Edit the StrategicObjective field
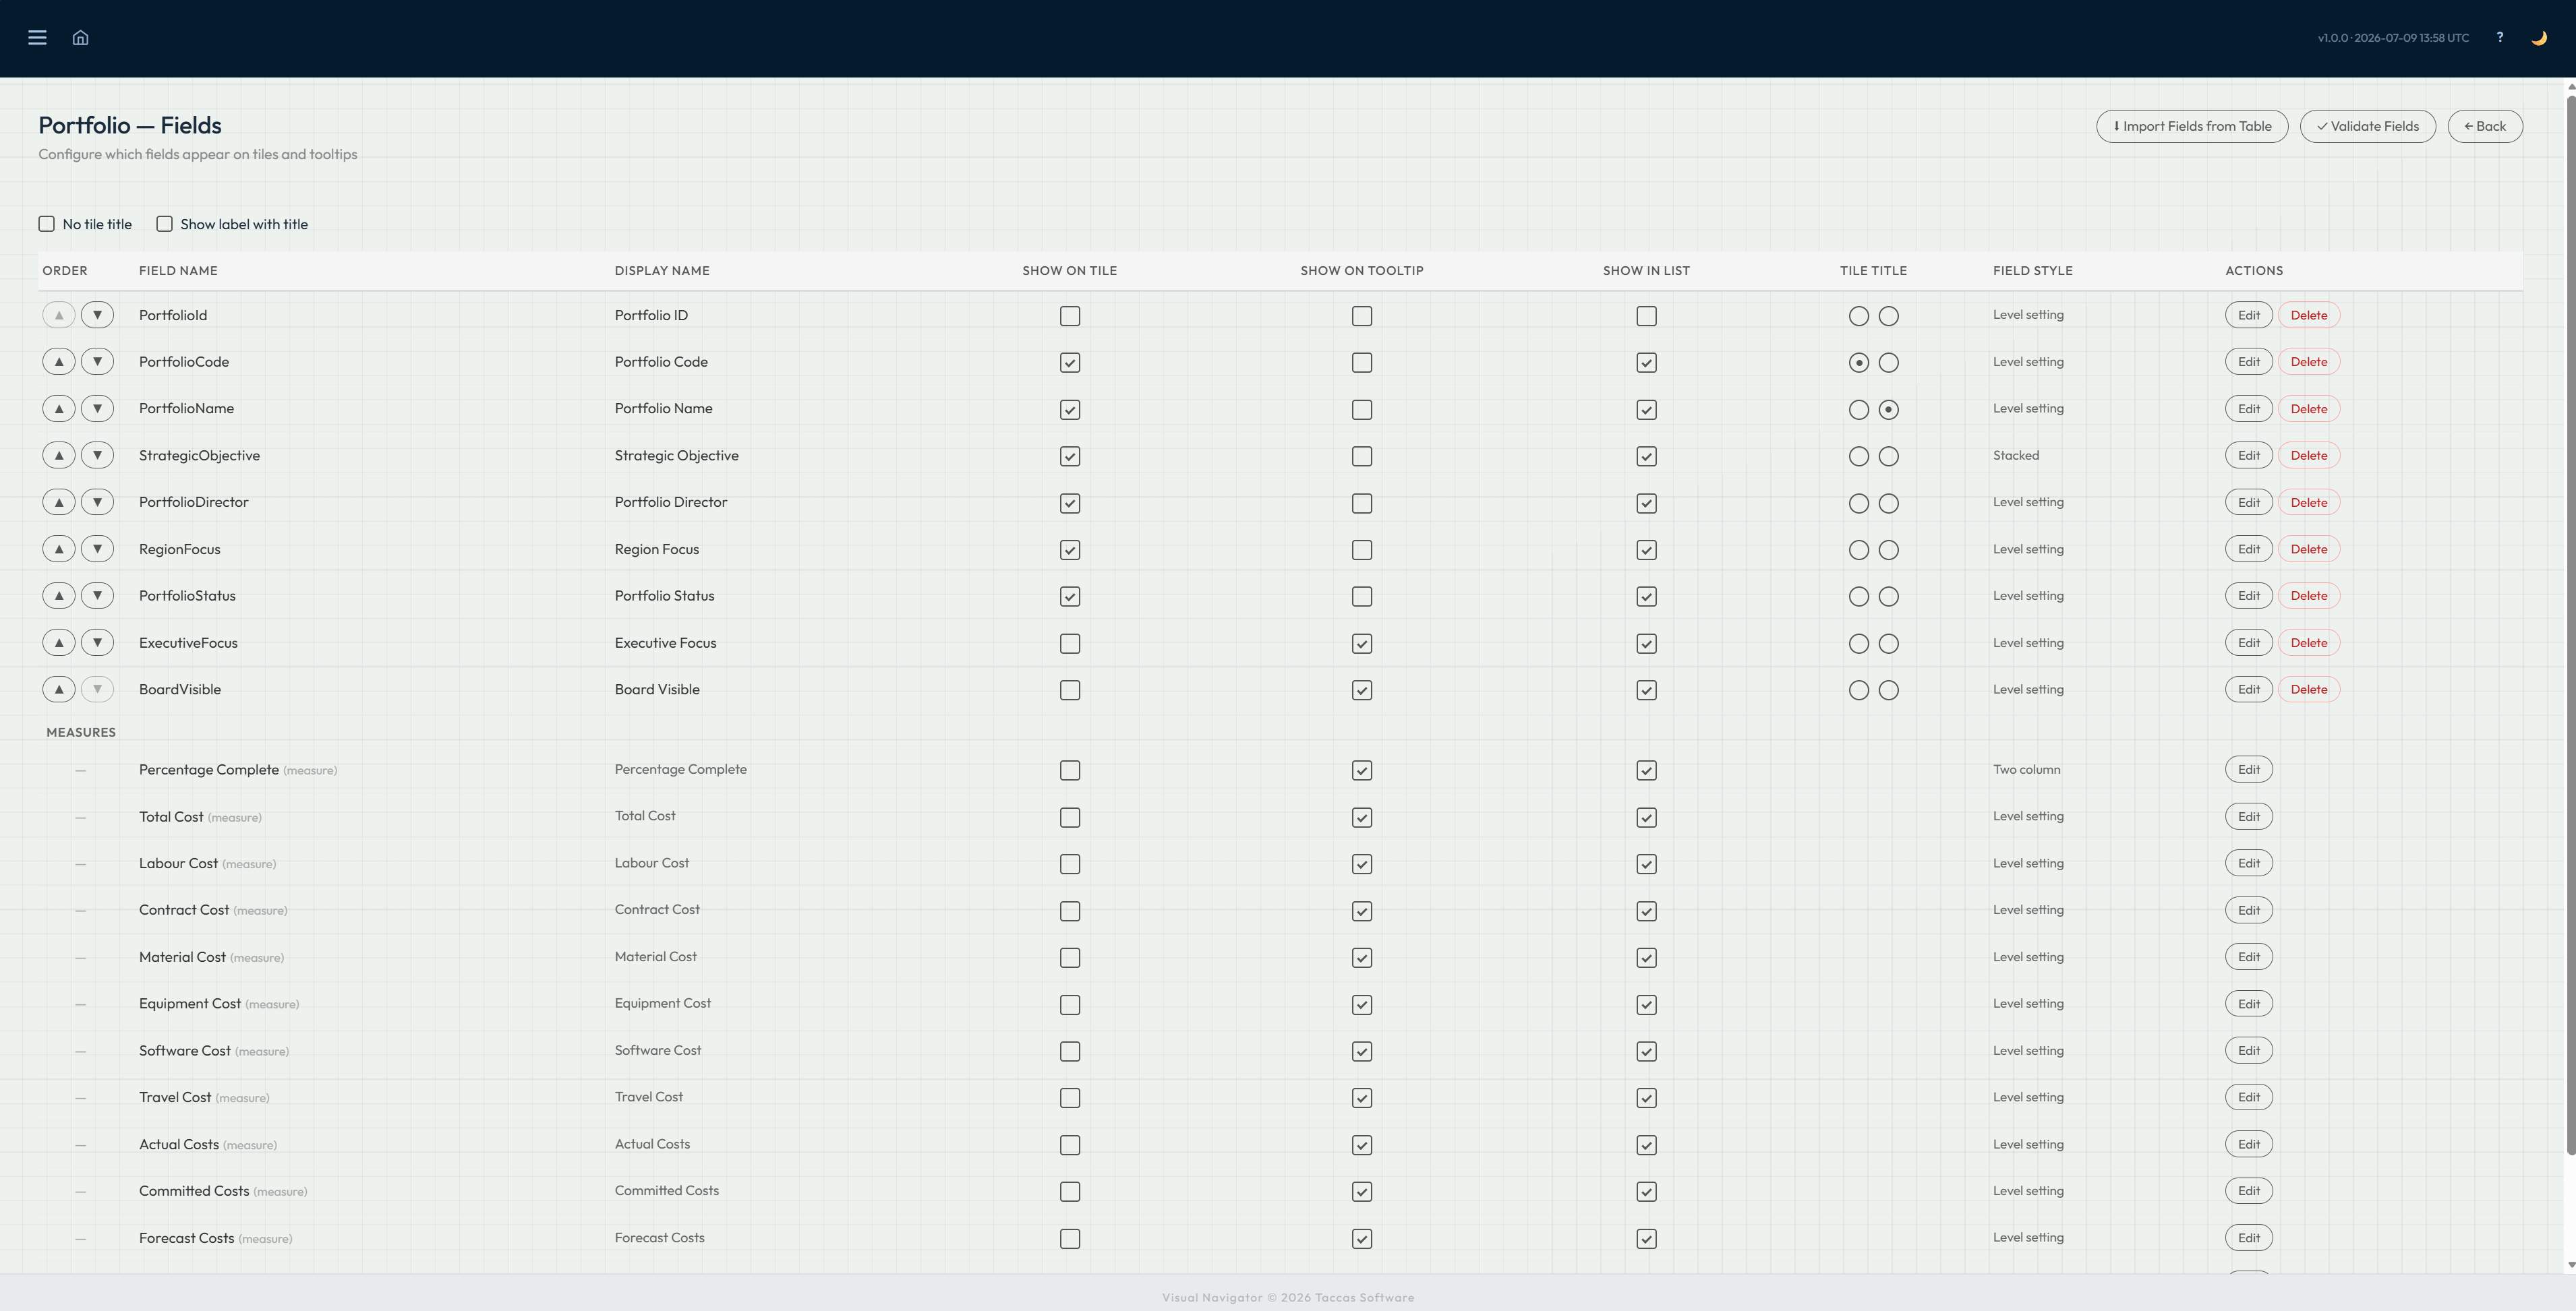This screenshot has height=1311, width=2576. coord(2249,456)
